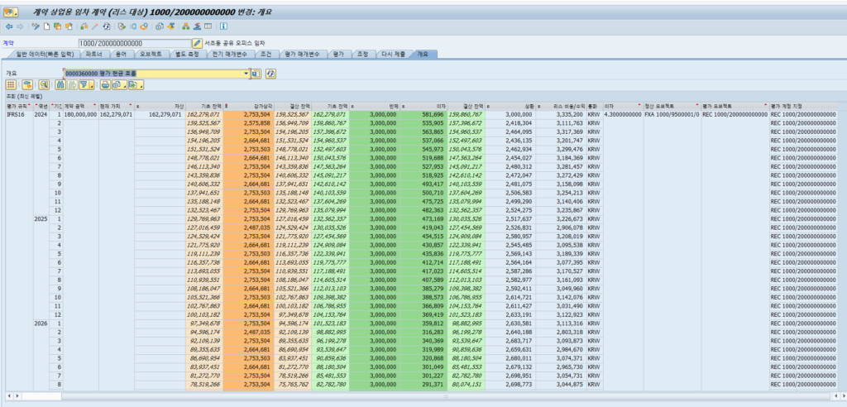The image size is (847, 407).
Task: Open the organization hierarchy icon in toolbar
Action: coord(186,26)
